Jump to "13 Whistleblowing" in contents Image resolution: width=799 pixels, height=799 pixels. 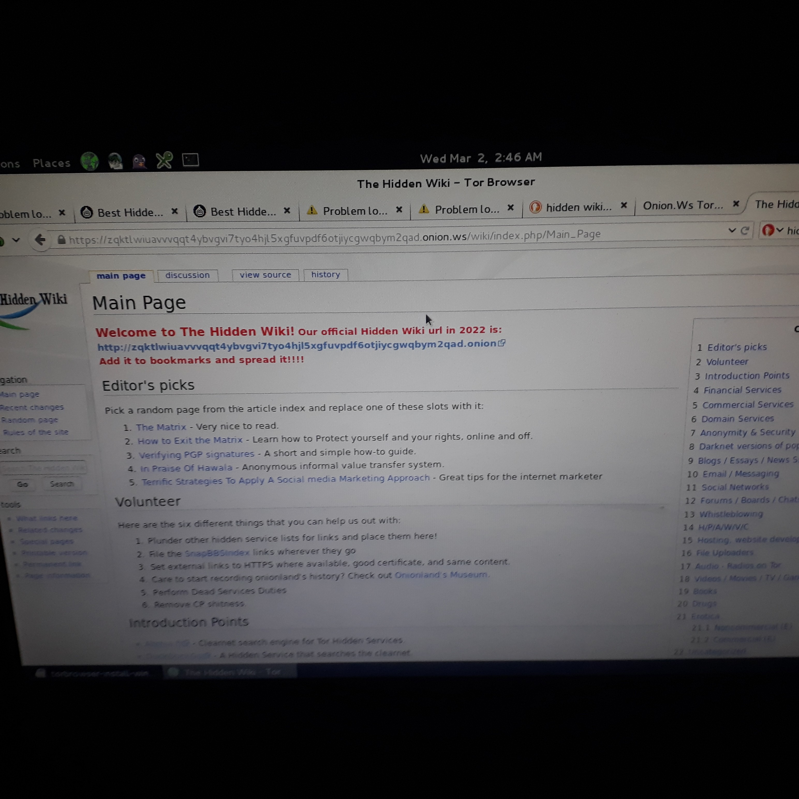point(724,514)
